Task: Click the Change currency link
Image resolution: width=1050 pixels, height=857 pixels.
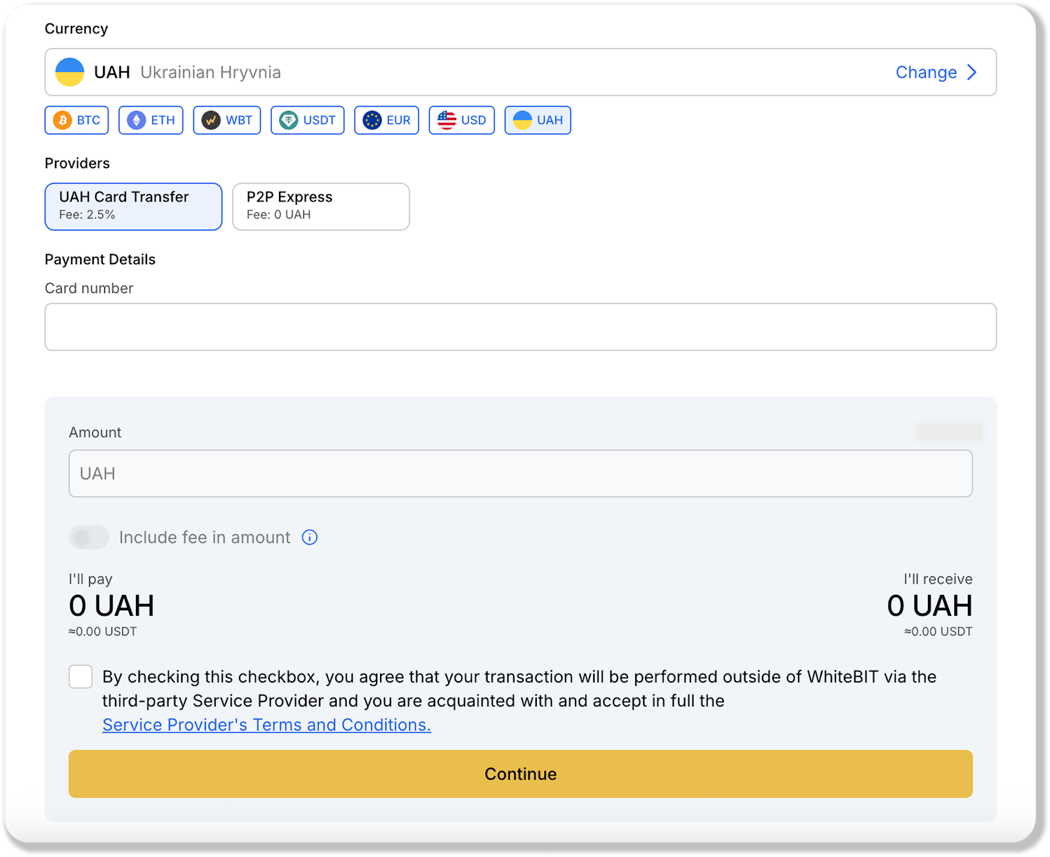Action: [926, 72]
